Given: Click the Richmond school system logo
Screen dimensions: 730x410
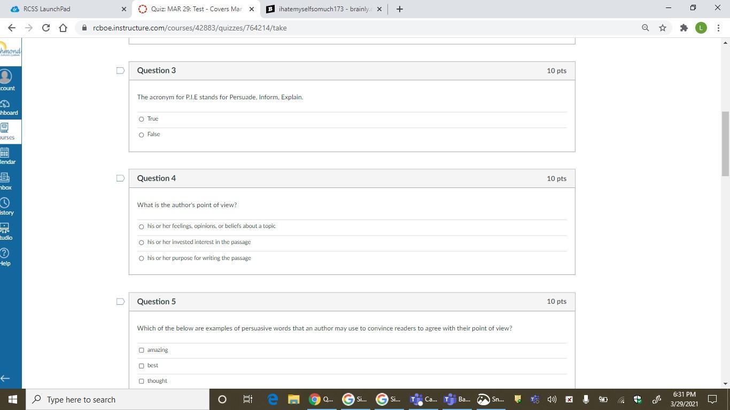Looking at the screenshot, I should [10, 51].
